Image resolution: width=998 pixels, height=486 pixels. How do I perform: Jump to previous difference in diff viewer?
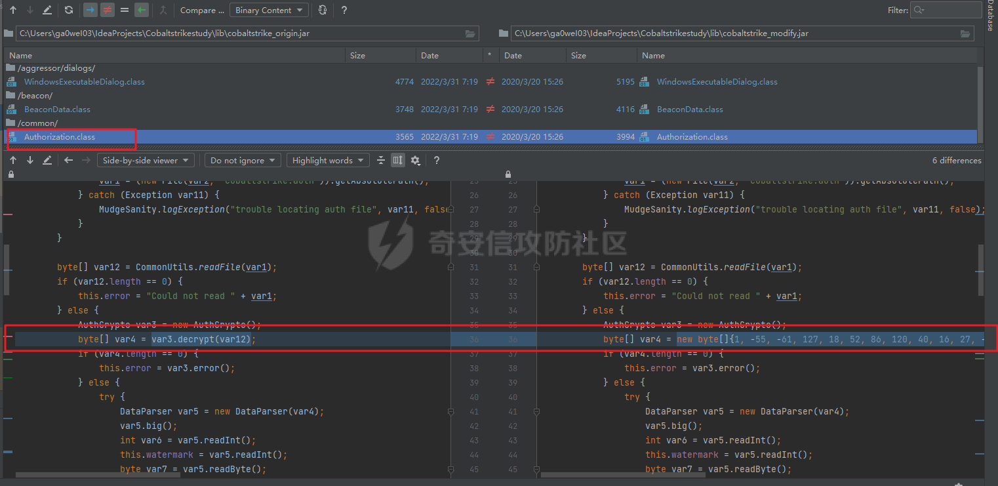click(x=13, y=160)
